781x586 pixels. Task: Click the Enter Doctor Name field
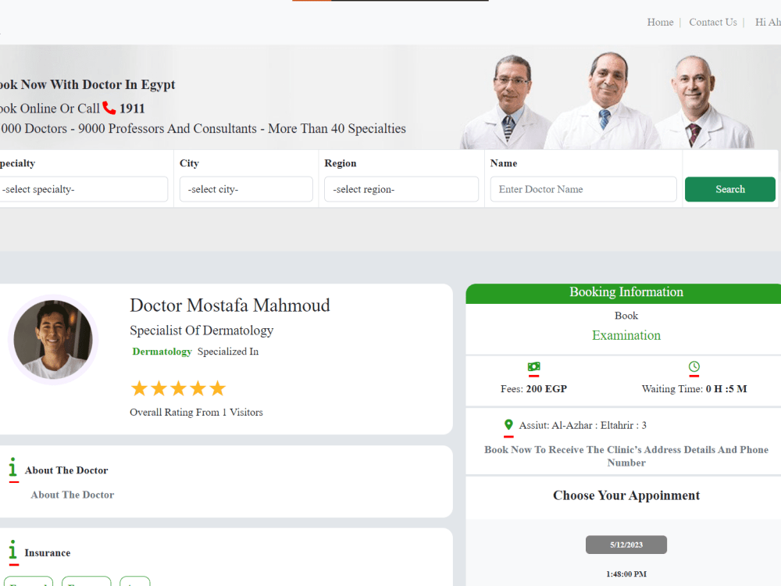click(x=583, y=189)
